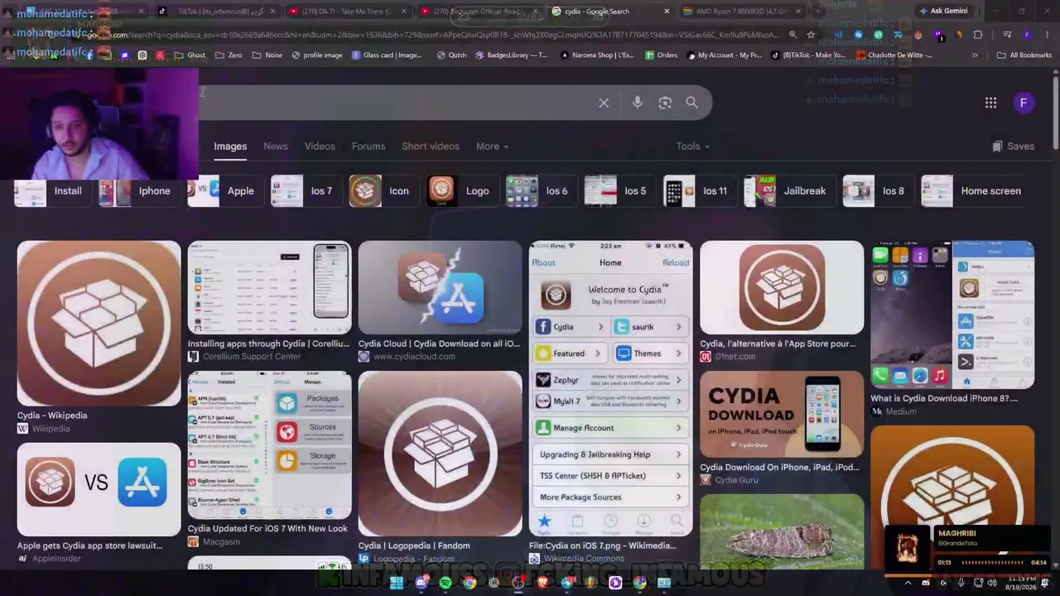Seek in the MAGHRIBI track progress bar
The image size is (1060, 596).
(992, 563)
